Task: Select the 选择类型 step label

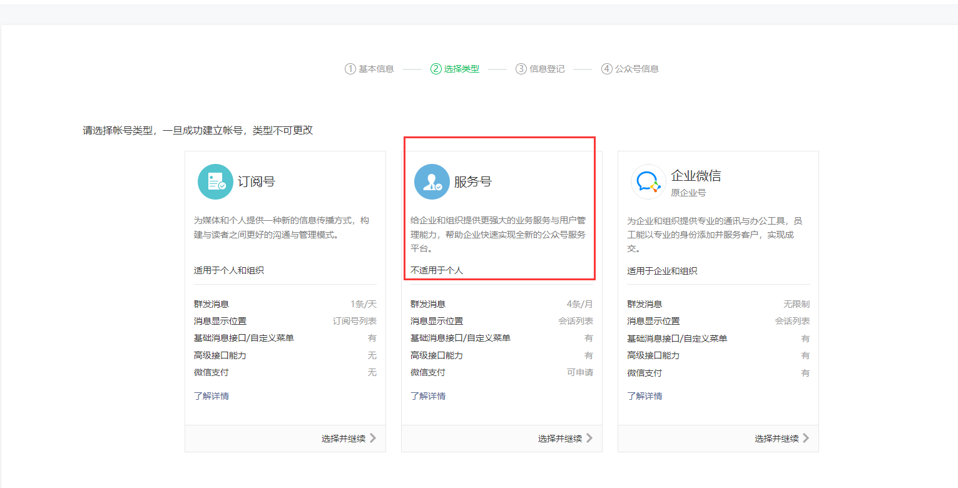Action: (x=462, y=69)
